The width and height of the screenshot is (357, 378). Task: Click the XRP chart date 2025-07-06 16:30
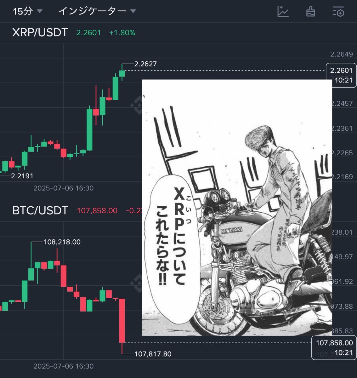point(64,188)
